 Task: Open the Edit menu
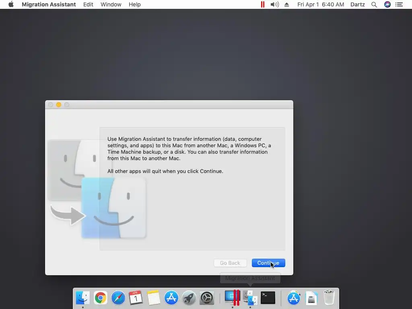pyautogui.click(x=88, y=4)
